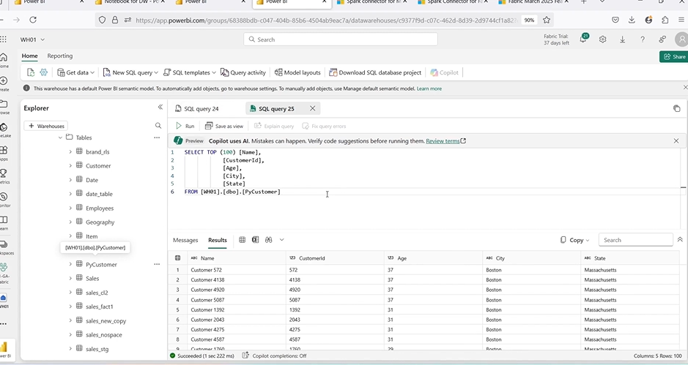Open the WH01 warehouse dropdown

pos(32,39)
